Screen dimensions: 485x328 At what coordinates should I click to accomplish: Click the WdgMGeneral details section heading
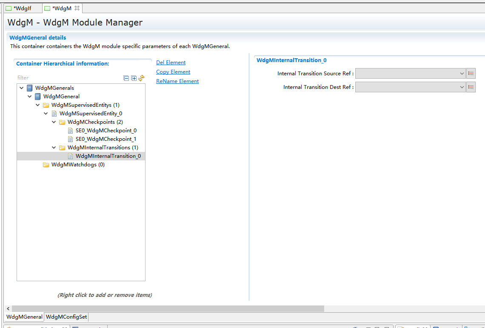point(38,38)
